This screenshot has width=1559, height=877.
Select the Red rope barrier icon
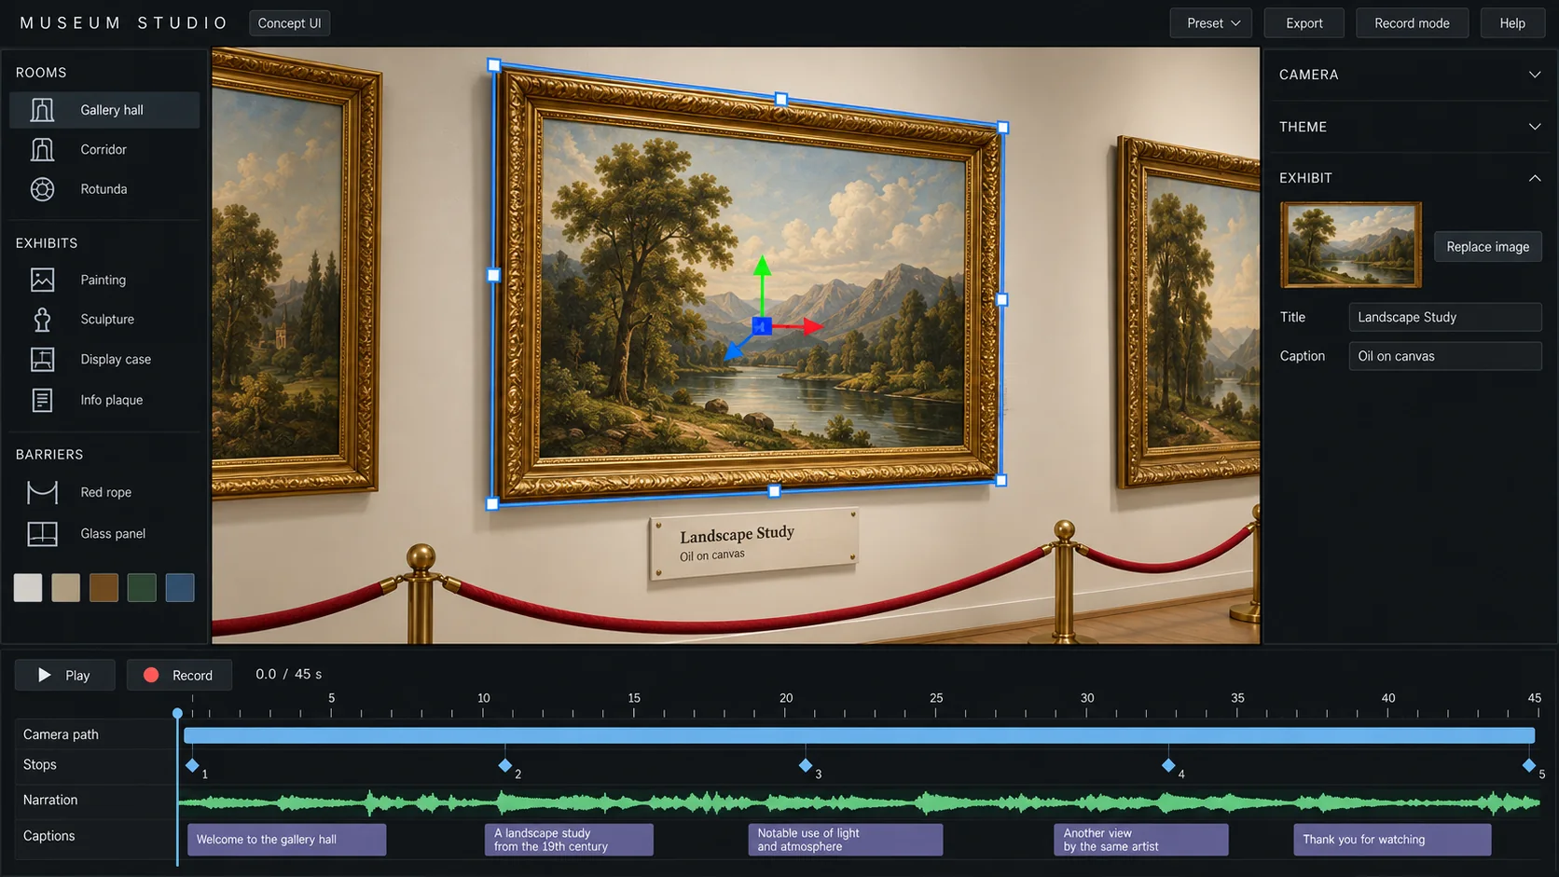coord(42,492)
